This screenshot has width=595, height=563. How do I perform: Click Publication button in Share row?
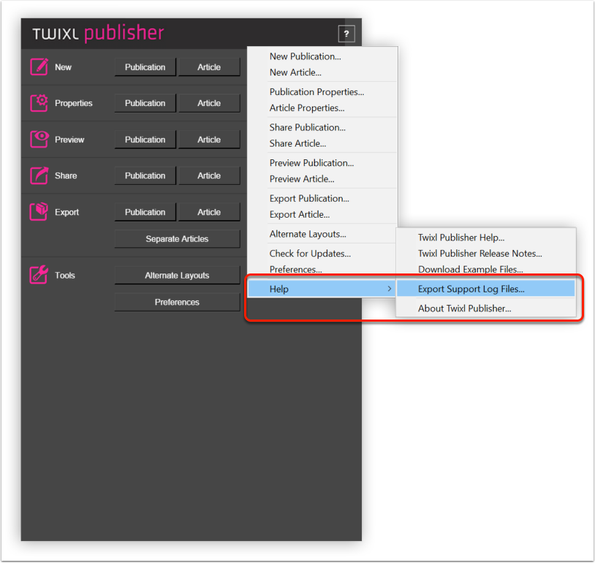click(145, 175)
